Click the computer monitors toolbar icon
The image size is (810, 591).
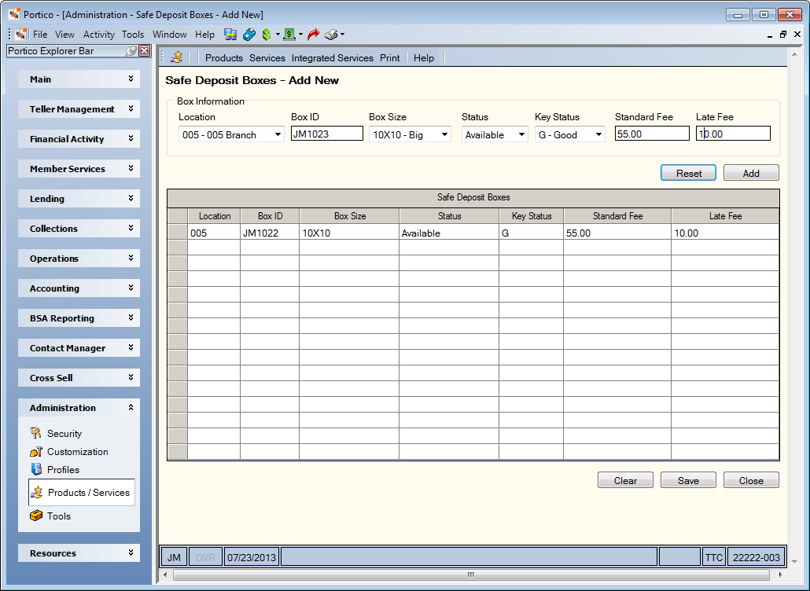[230, 35]
